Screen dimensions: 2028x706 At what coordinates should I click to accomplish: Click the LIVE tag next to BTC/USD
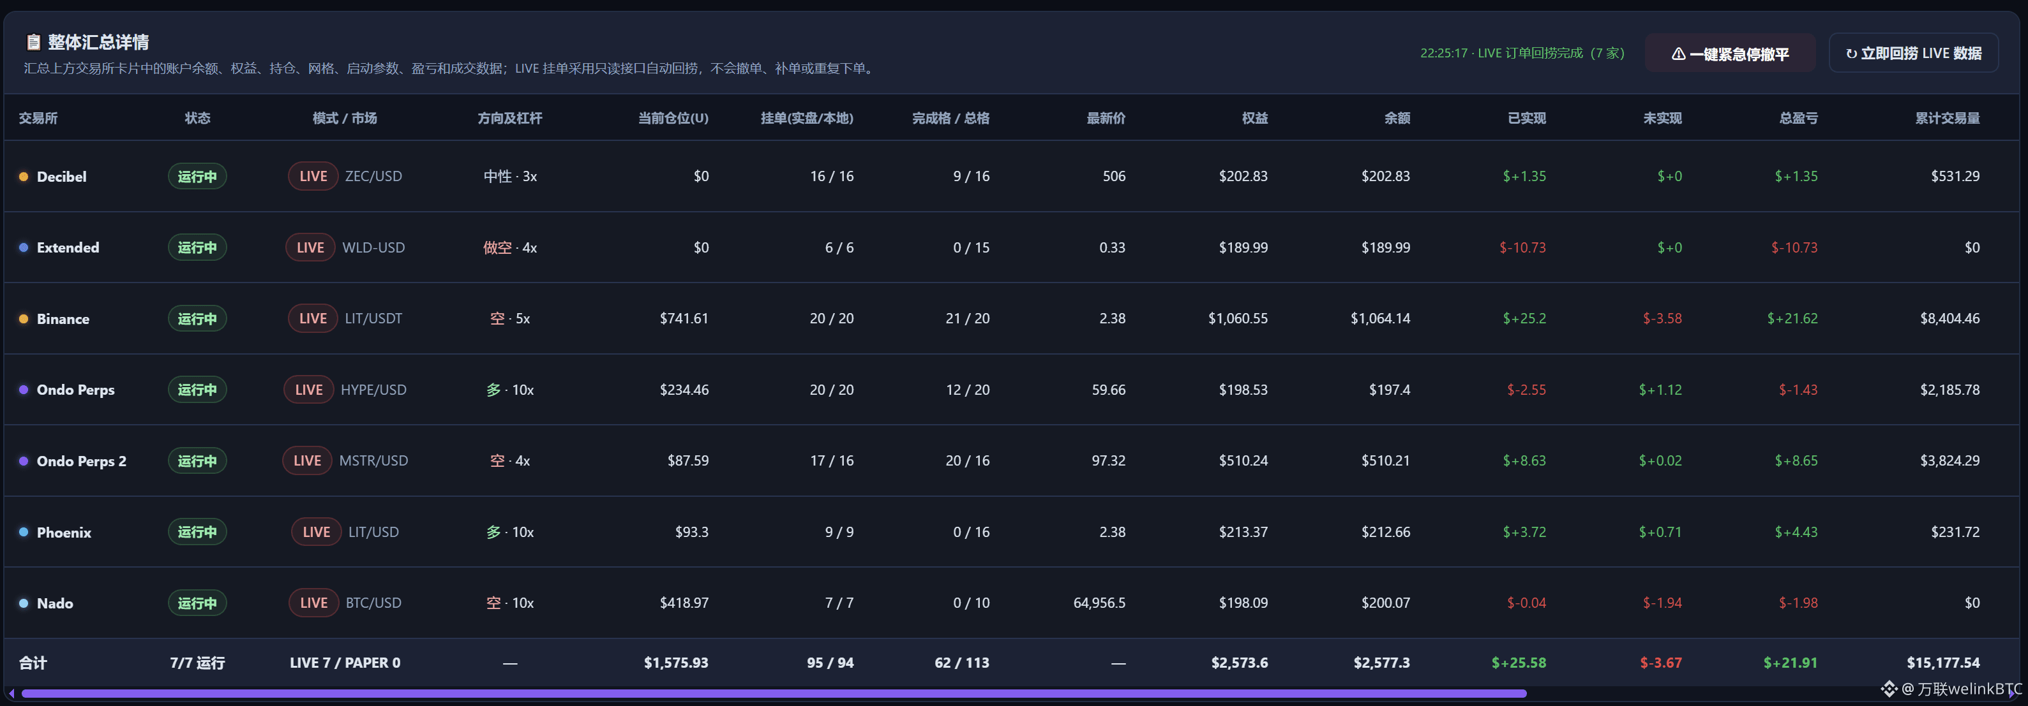[313, 603]
